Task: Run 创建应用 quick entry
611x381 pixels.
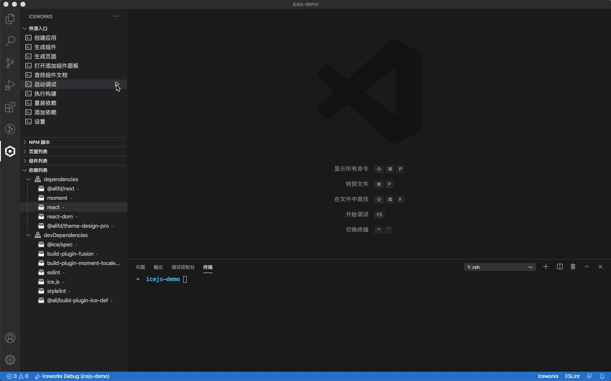Action: coord(74,38)
